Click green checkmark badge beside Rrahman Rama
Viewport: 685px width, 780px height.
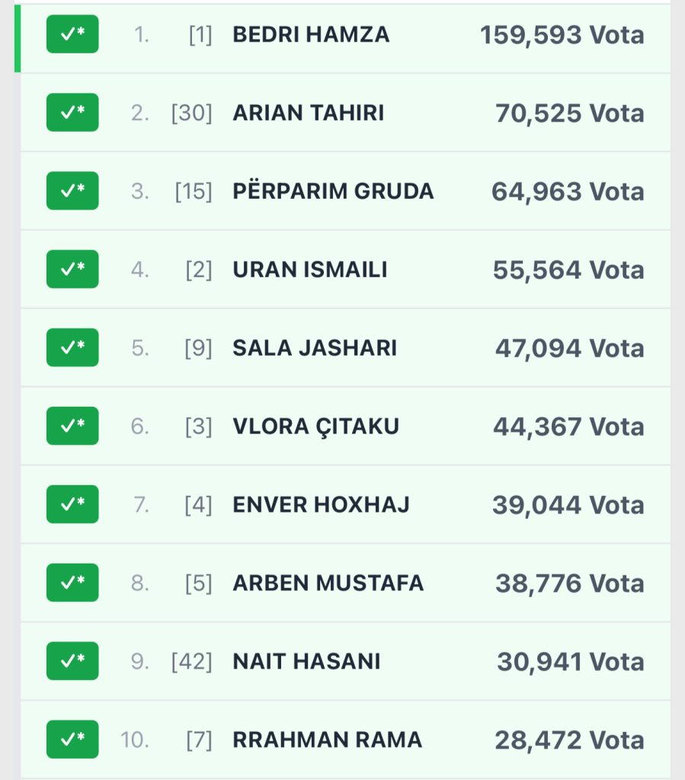[x=72, y=740]
